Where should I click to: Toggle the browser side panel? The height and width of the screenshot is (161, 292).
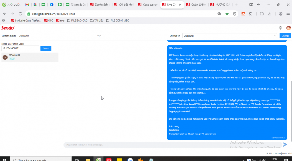point(262,14)
